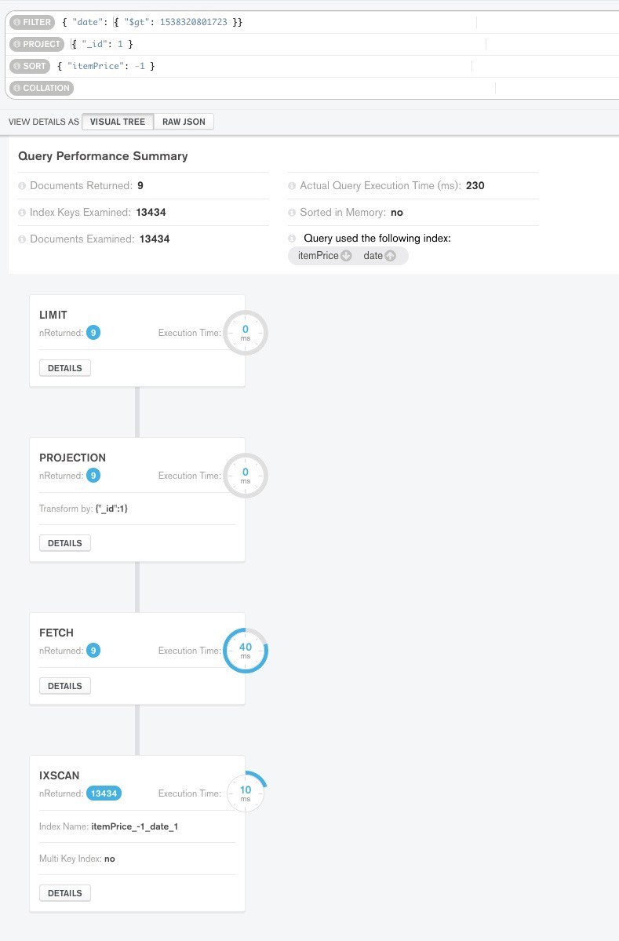The width and height of the screenshot is (619, 941).
Task: Click info icon beside Actual Query Execution Time
Action: [292, 186]
